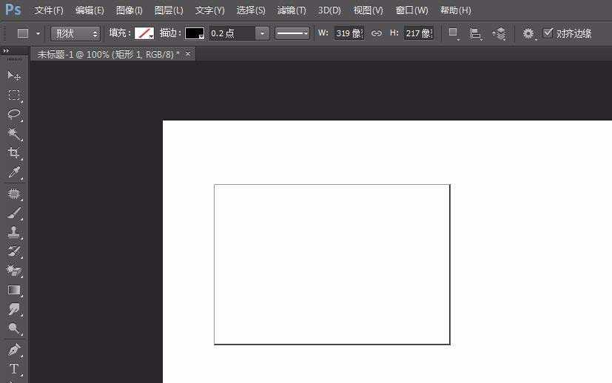Click the black 描边 stroke color swatch
Screen dimensions: 612x383
195,33
